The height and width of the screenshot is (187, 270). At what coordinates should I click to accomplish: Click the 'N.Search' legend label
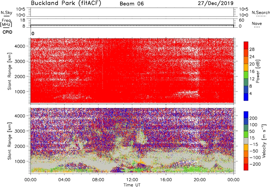[261, 12]
